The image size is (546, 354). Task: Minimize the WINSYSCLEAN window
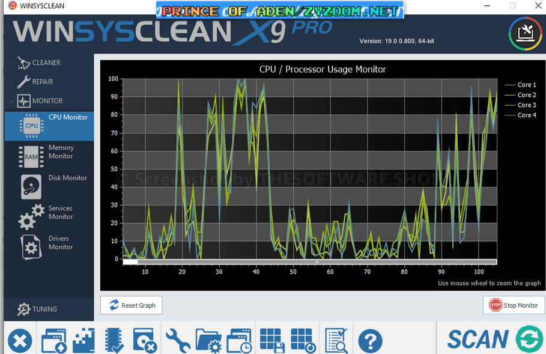[487, 6]
